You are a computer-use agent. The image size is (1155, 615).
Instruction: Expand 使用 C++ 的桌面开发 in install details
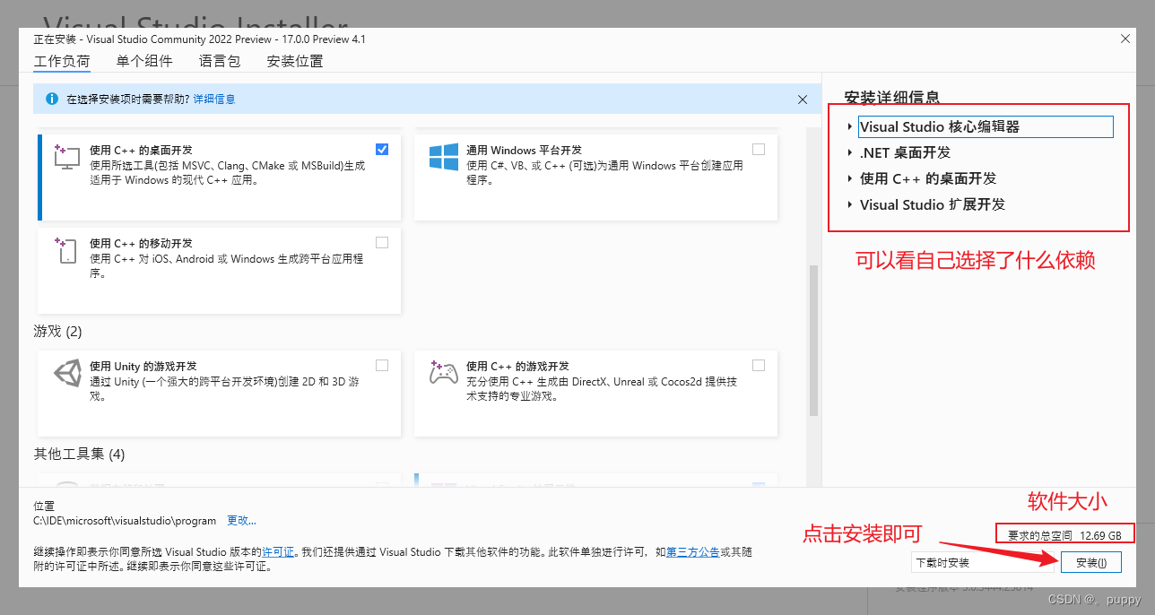click(850, 178)
